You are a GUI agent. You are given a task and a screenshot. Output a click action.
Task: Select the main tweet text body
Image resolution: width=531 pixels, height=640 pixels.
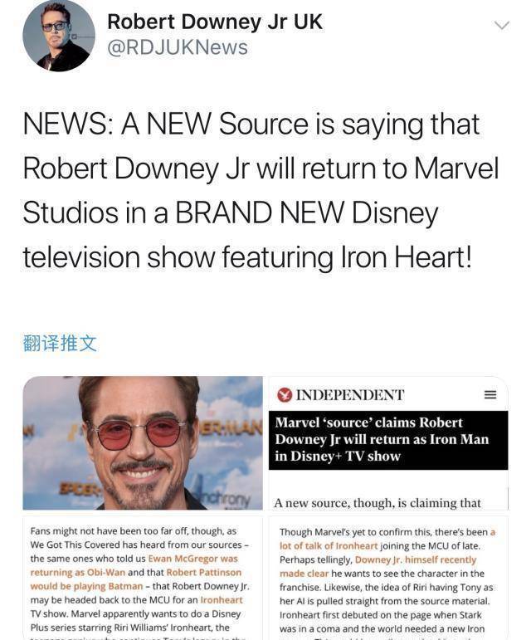point(261,191)
